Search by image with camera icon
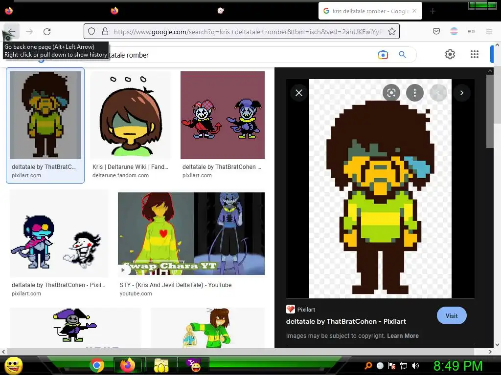The width and height of the screenshot is (501, 375). (383, 55)
